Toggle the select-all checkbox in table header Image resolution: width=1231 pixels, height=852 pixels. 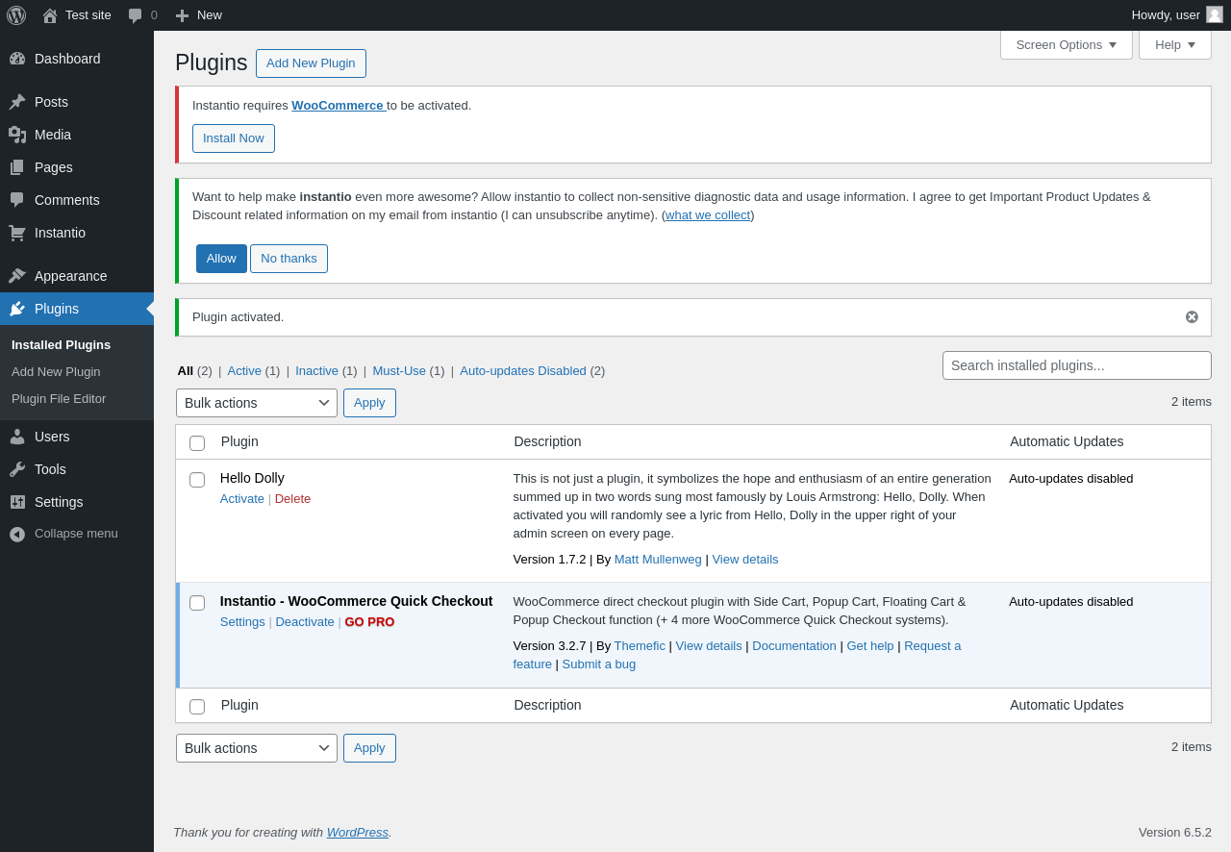click(x=197, y=443)
